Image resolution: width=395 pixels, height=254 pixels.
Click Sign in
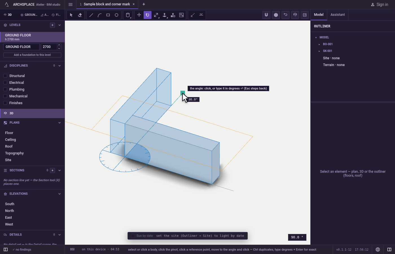[x=379, y=5]
